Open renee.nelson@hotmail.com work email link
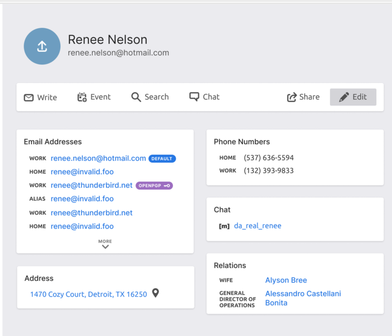 click(x=98, y=159)
